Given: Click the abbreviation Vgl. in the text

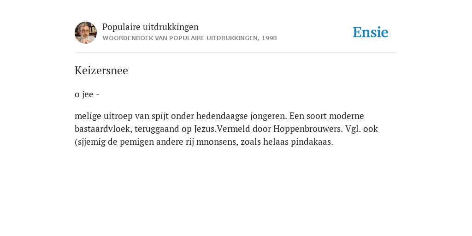Looking at the screenshot, I should 353,129.
